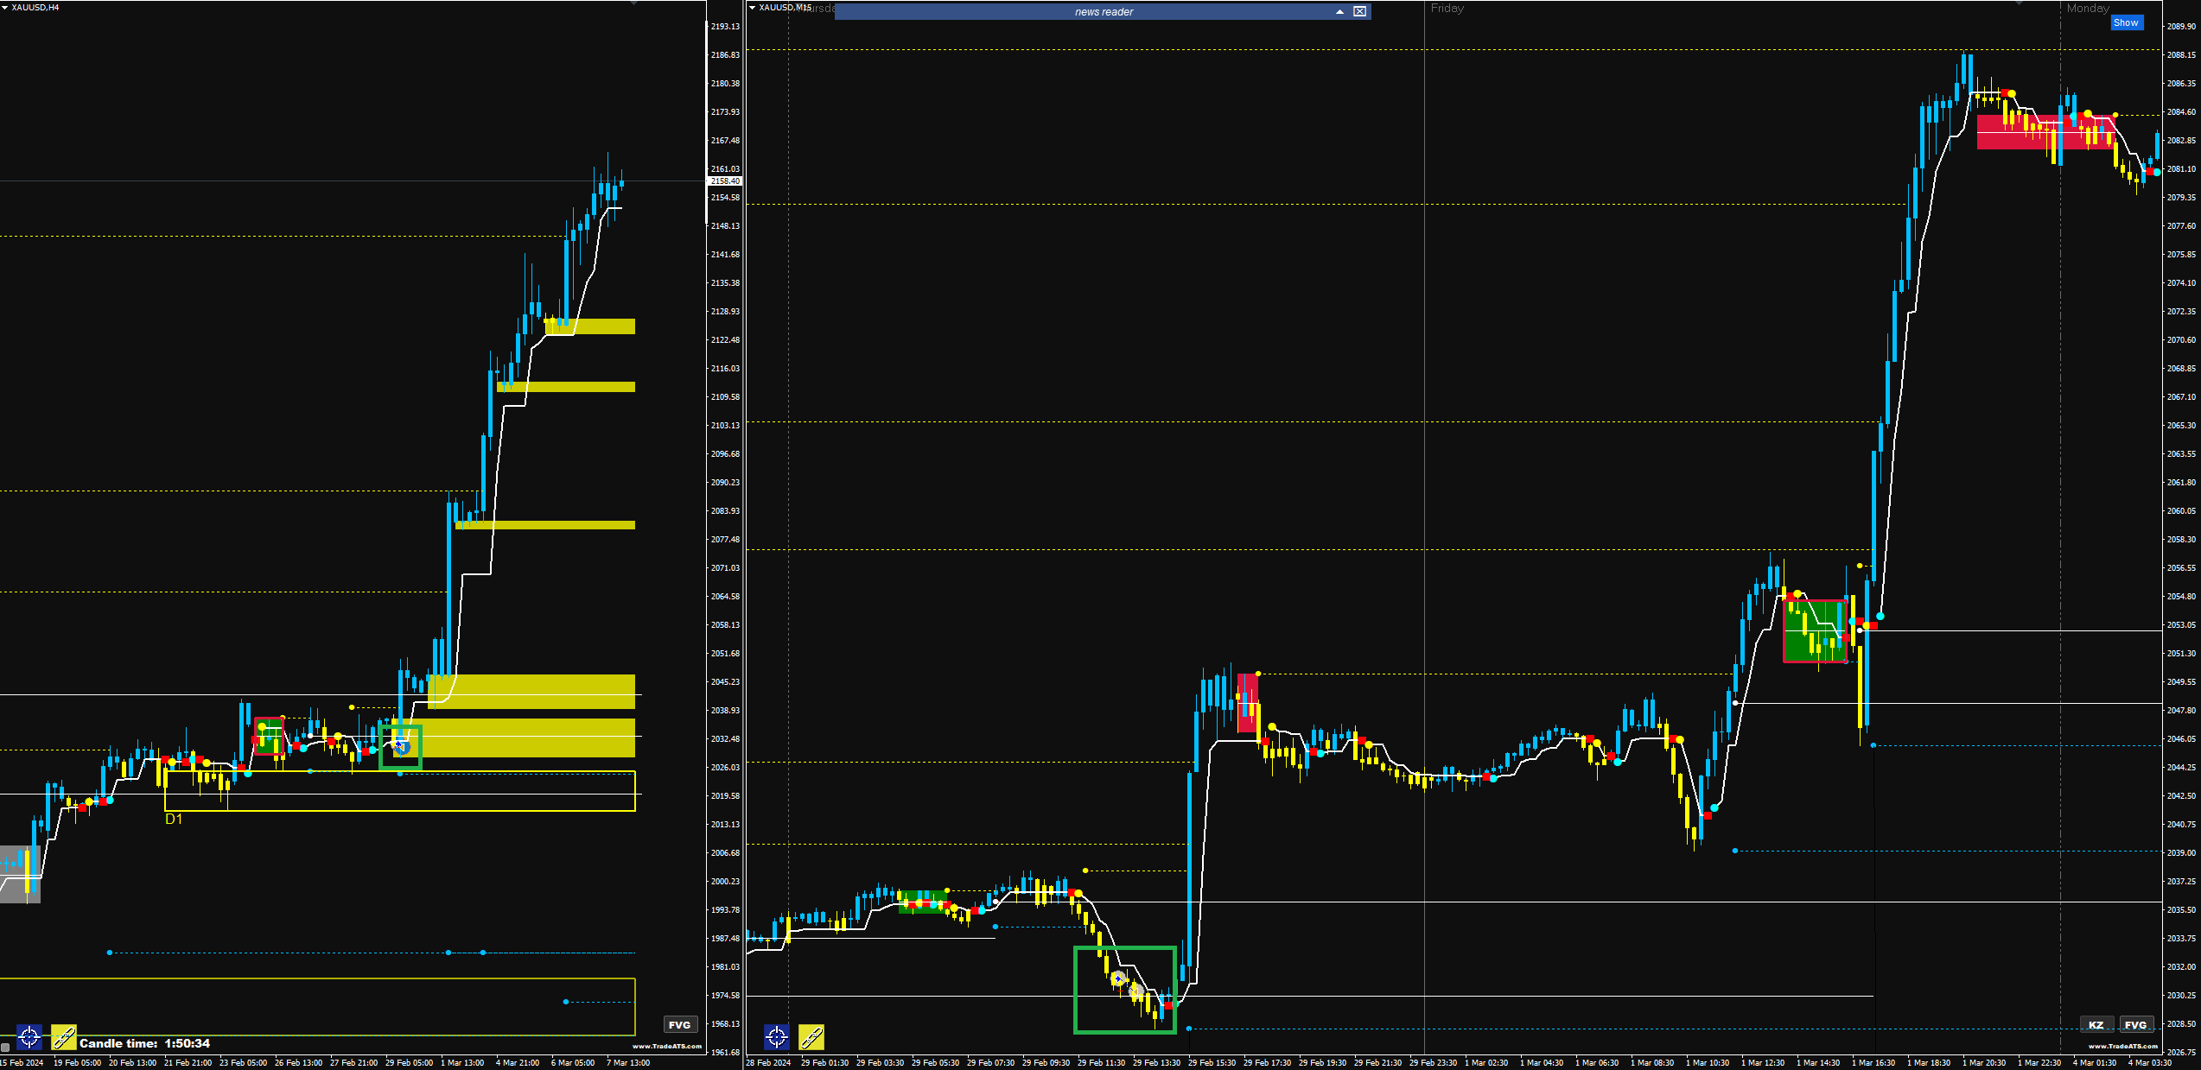This screenshot has height=1070, width=2201.
Task: Click yellow chain link icon on M15 chart
Action: pyautogui.click(x=811, y=1036)
